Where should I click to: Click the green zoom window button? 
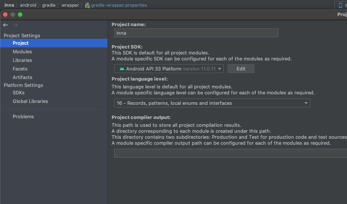20,15
